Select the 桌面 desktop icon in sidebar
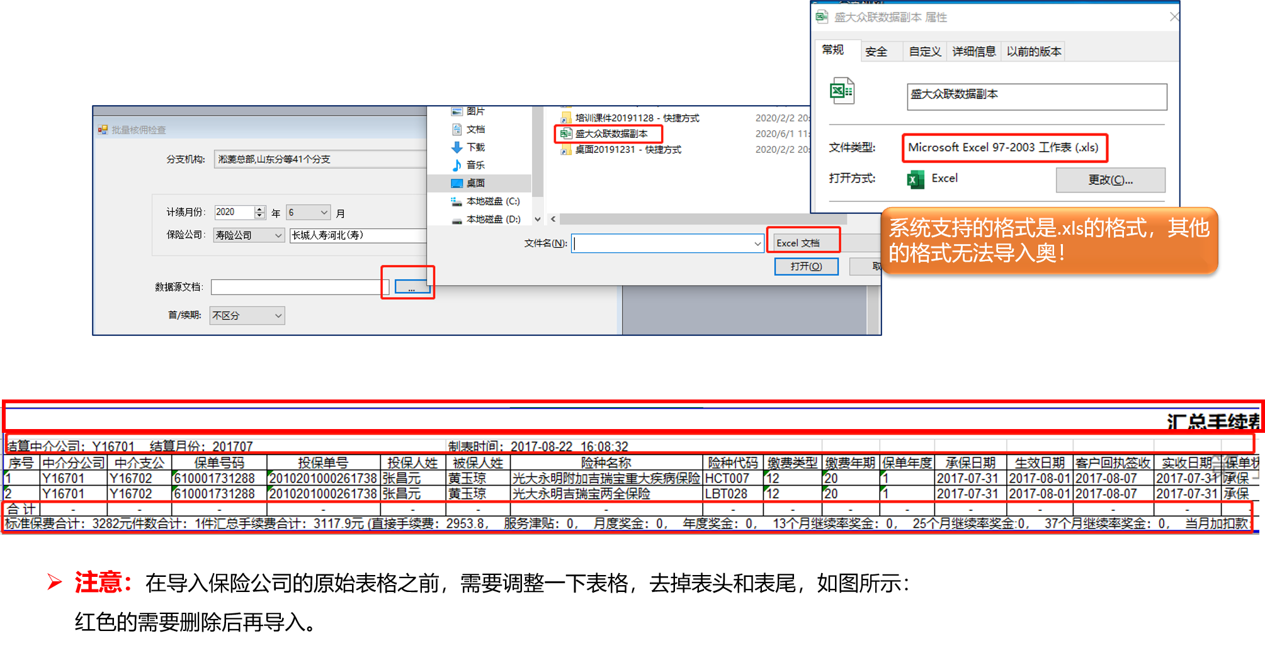The image size is (1265, 648). [x=457, y=183]
